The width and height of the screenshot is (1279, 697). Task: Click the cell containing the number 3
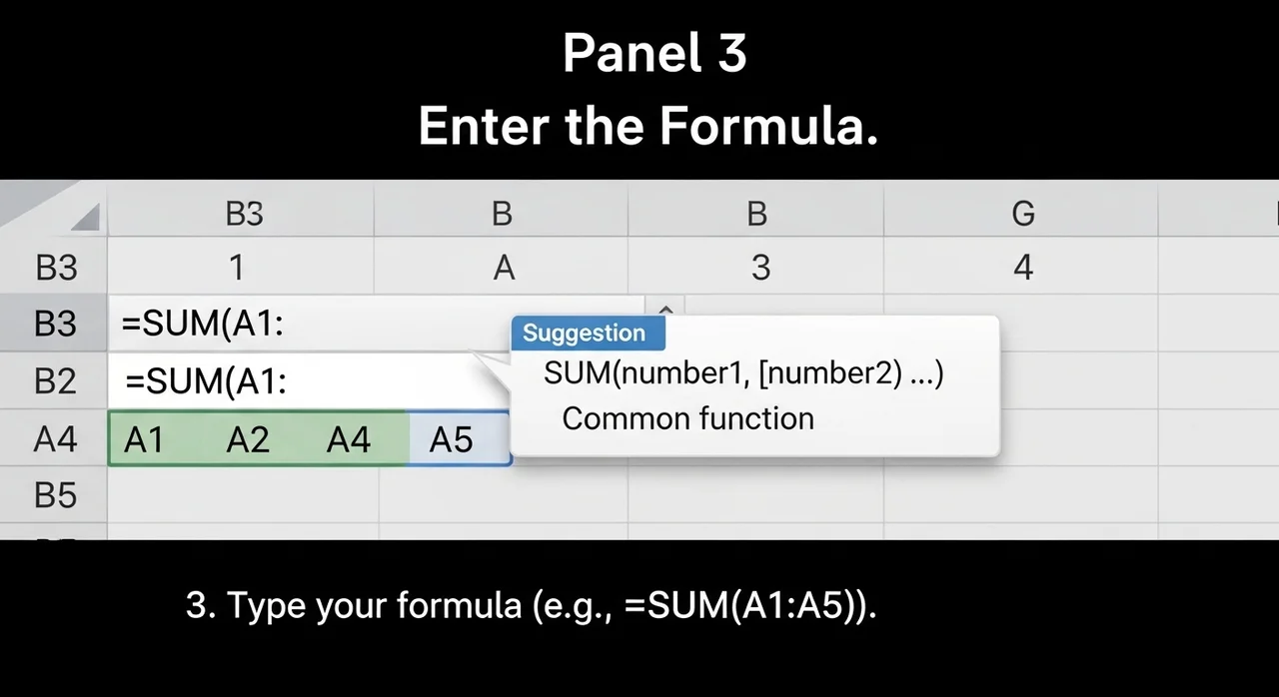pos(760,268)
